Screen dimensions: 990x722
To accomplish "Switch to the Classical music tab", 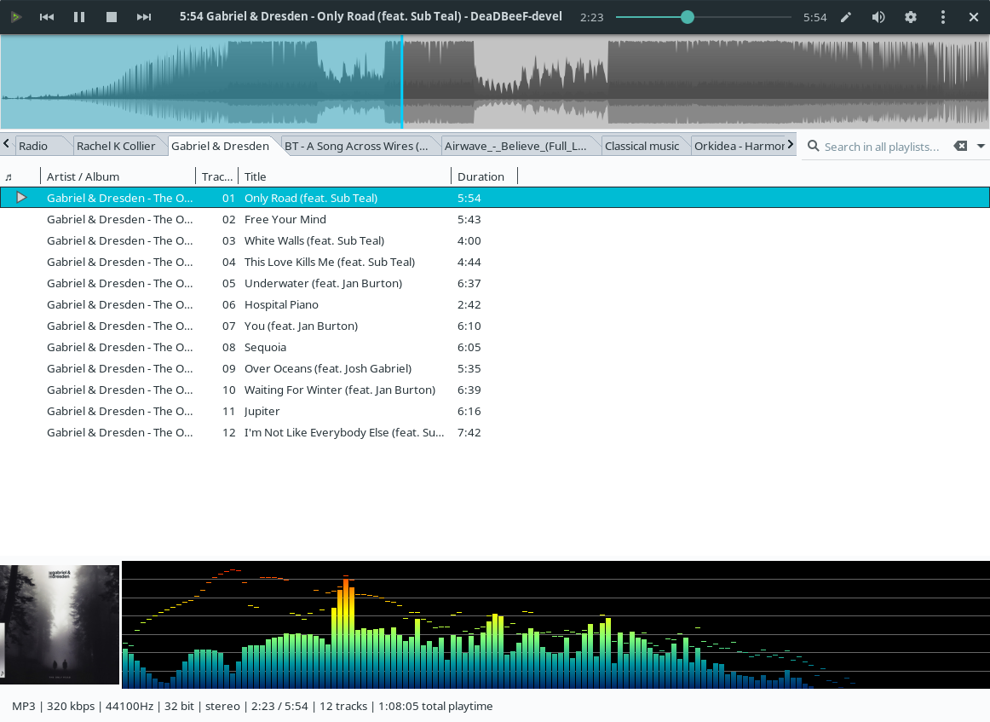I will (642, 146).
